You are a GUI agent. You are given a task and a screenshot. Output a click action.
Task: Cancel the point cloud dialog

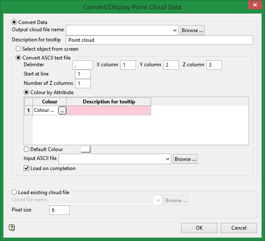(239, 228)
